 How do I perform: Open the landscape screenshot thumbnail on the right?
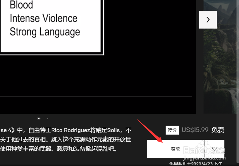point(220,57)
